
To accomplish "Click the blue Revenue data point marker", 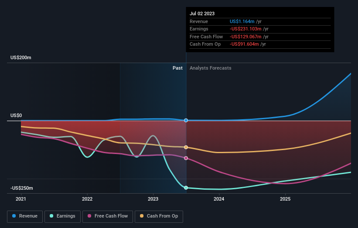I will (186, 120).
